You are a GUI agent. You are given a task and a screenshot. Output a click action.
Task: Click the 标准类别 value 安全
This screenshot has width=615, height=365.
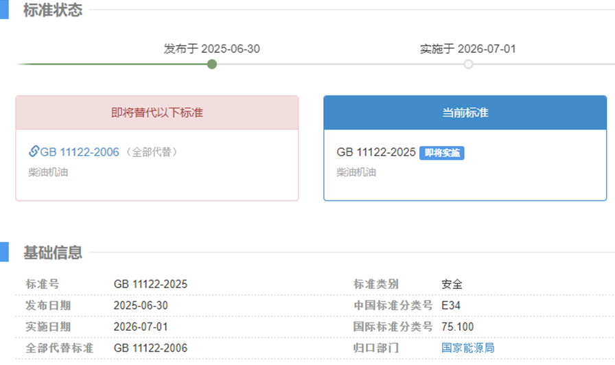pos(452,284)
